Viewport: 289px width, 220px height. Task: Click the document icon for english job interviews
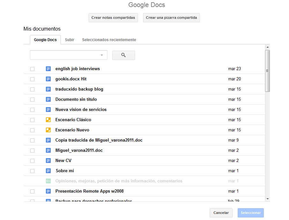(48, 69)
